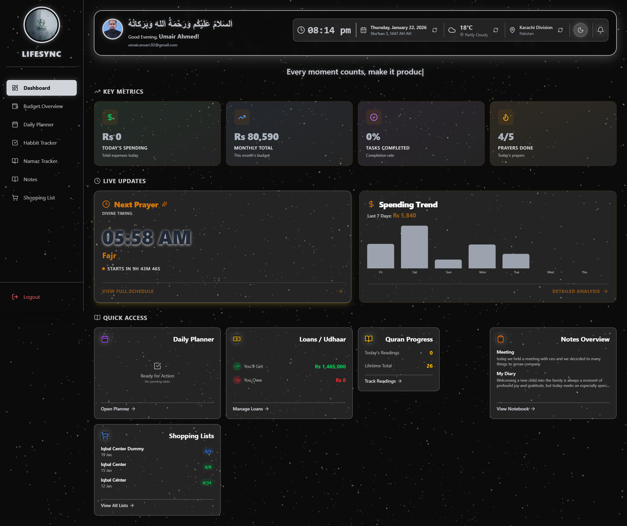View full prayer schedule
The height and width of the screenshot is (526, 627).
128,291
